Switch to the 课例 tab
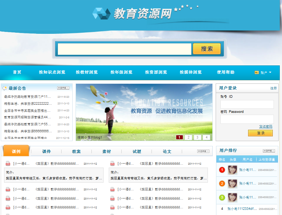Screen dimensions: 282x215 coord(16,151)
